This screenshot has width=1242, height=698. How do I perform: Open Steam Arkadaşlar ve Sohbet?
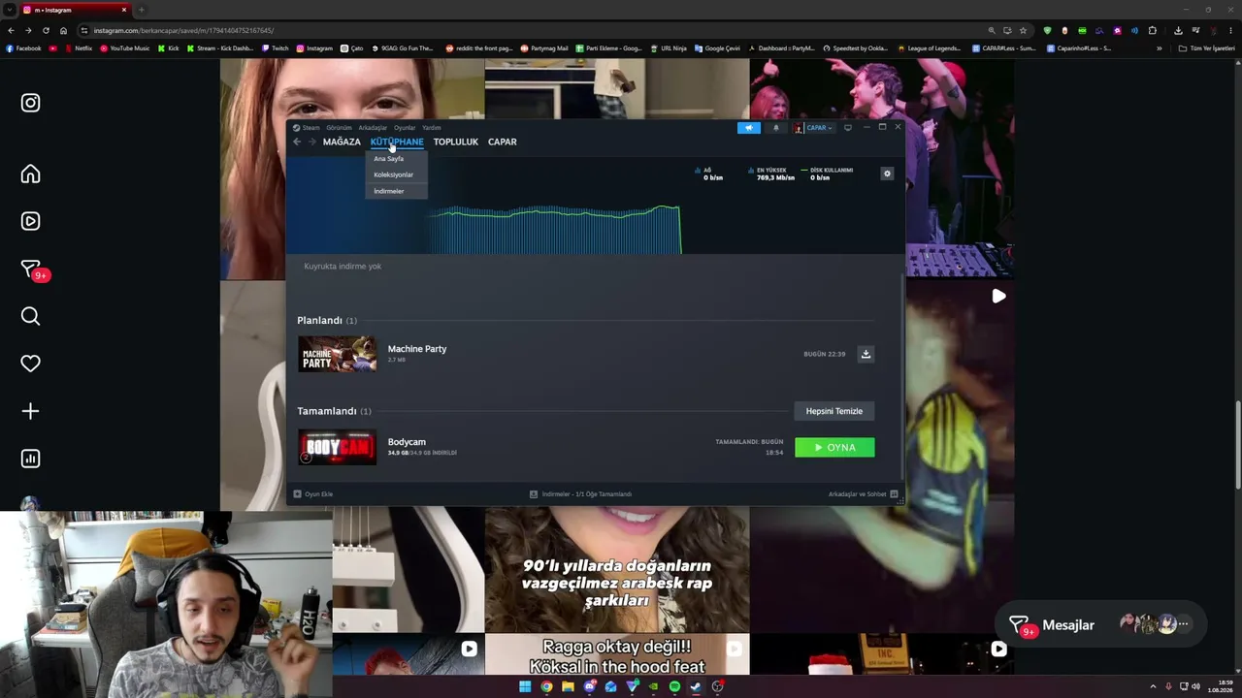pos(863,494)
